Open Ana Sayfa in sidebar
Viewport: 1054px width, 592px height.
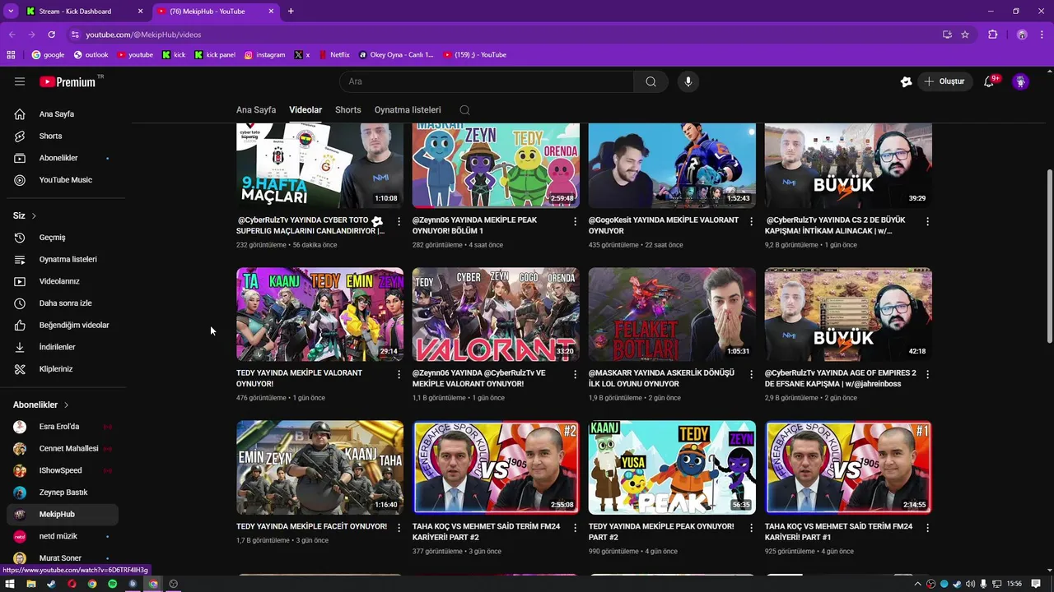[63, 114]
